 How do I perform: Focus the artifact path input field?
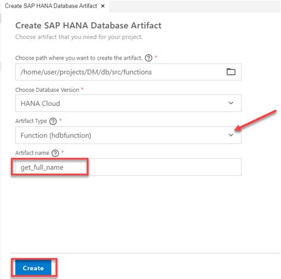coord(128,72)
